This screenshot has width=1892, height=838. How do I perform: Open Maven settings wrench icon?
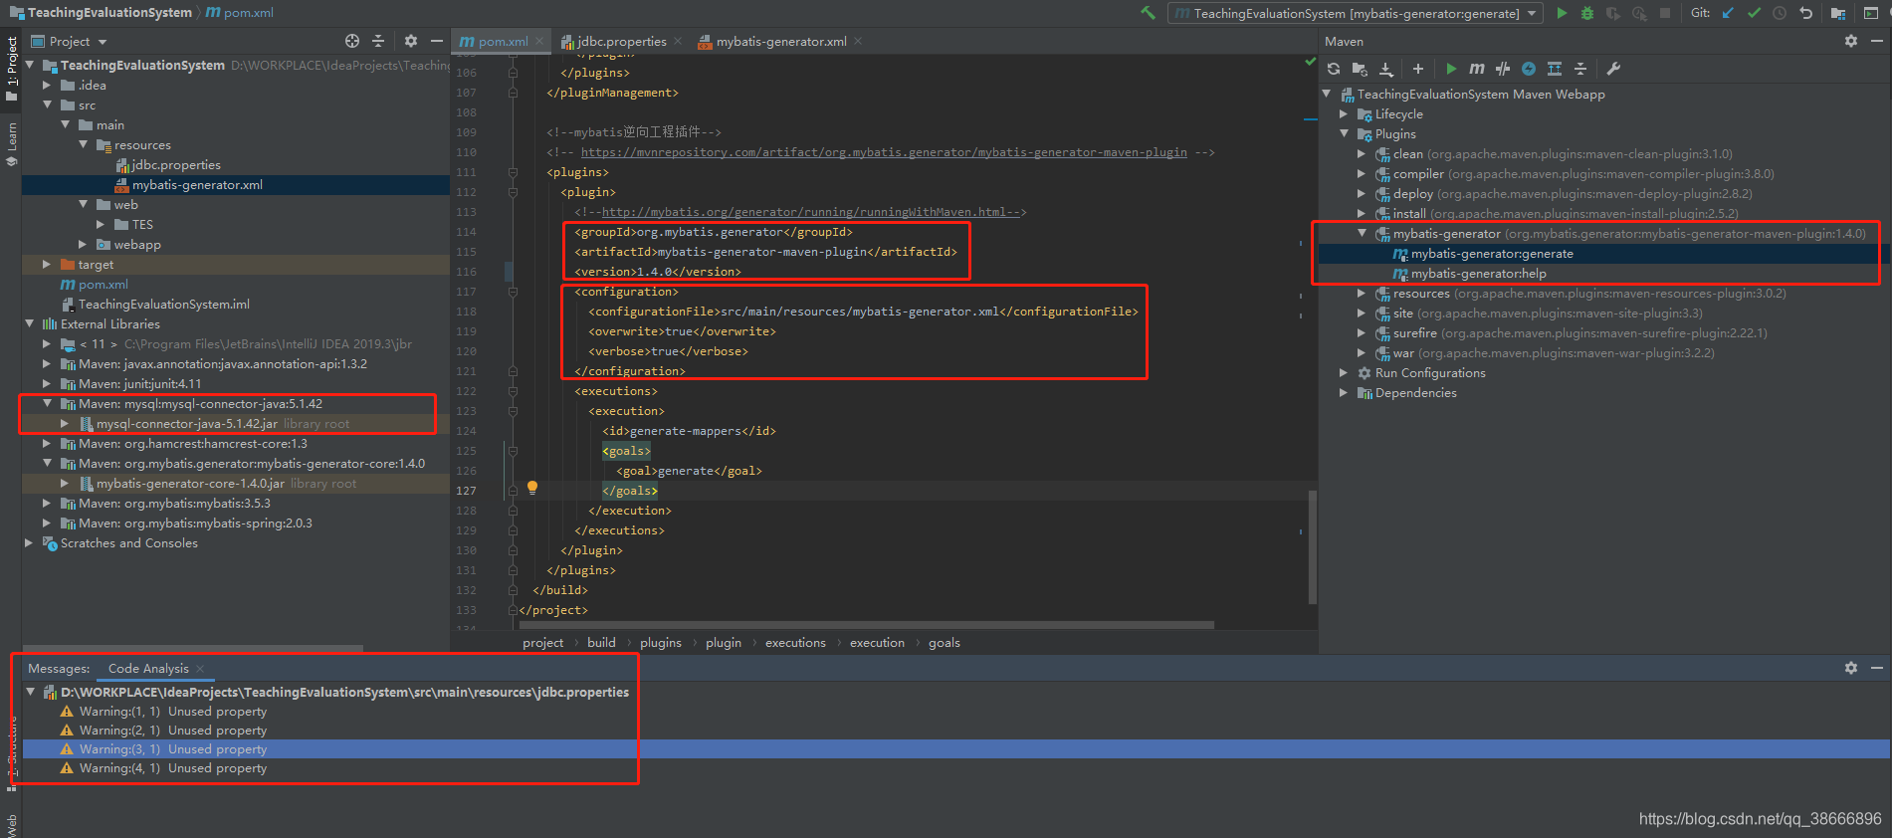[1613, 69]
